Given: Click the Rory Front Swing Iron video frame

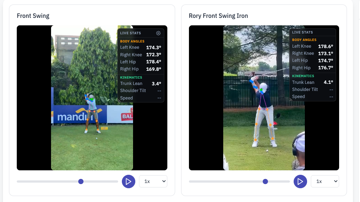Looking at the screenshot, I should [264, 98].
